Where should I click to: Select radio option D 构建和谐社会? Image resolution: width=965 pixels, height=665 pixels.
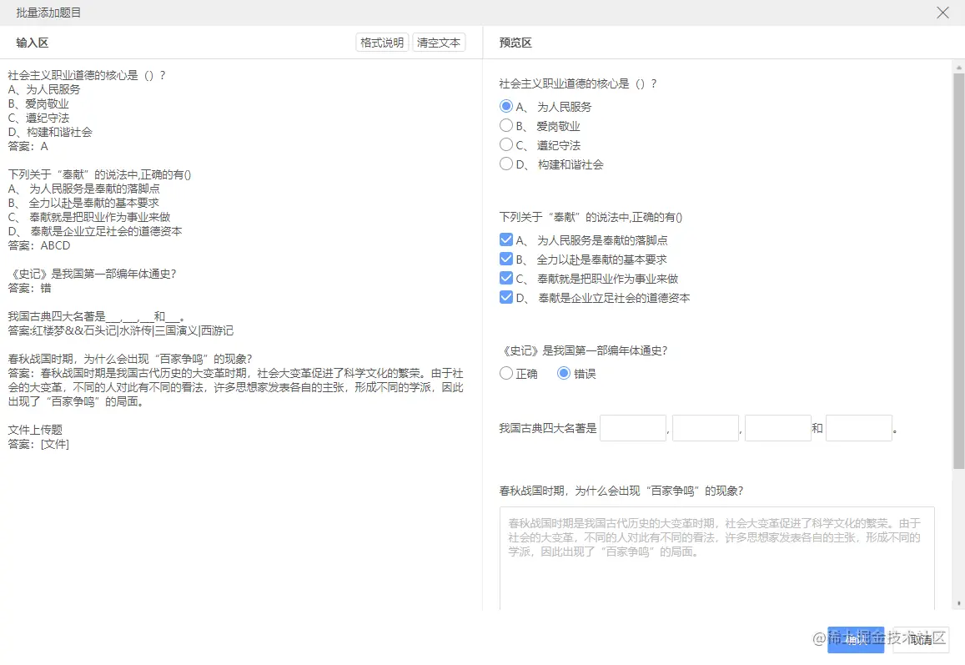506,164
